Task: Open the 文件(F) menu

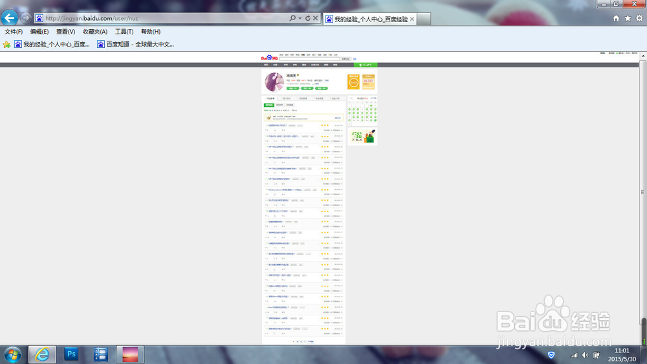Action: [14, 31]
